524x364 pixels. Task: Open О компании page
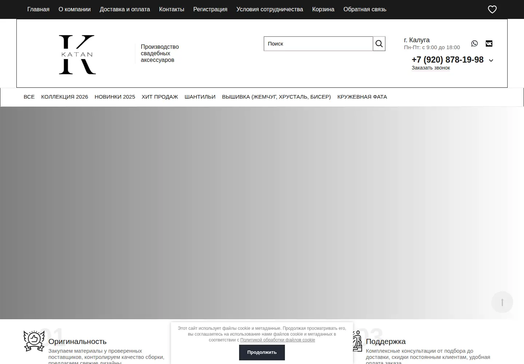[75, 9]
